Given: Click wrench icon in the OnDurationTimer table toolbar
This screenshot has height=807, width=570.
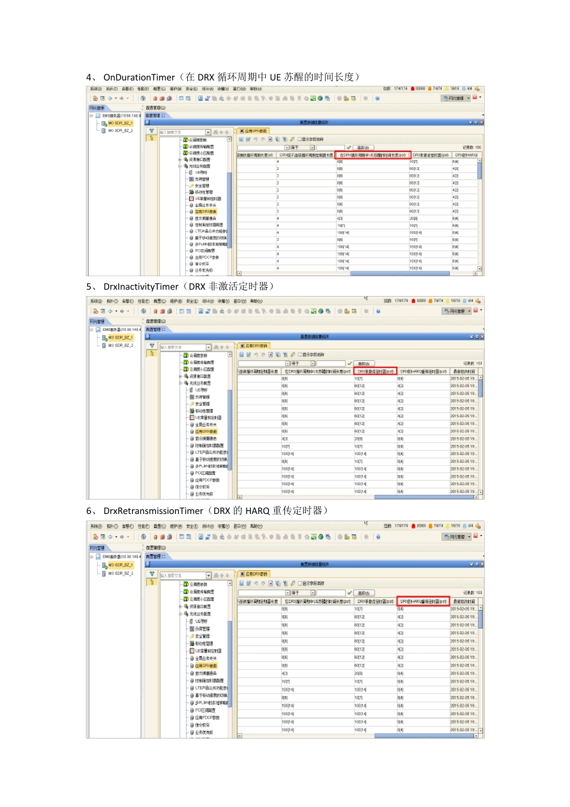Looking at the screenshot, I should point(292,139).
